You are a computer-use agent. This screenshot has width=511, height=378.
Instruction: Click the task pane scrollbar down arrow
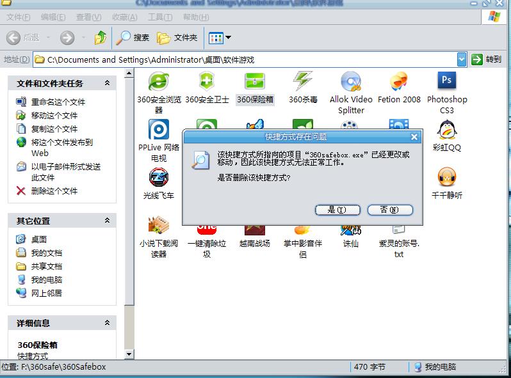pos(129,354)
